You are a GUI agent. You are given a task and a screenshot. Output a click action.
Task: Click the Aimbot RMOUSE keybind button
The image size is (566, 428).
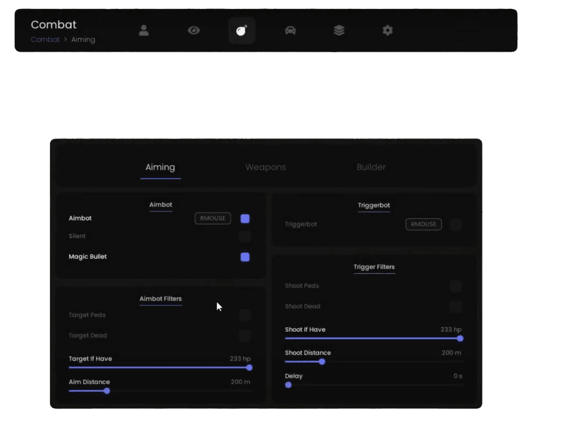click(x=213, y=218)
